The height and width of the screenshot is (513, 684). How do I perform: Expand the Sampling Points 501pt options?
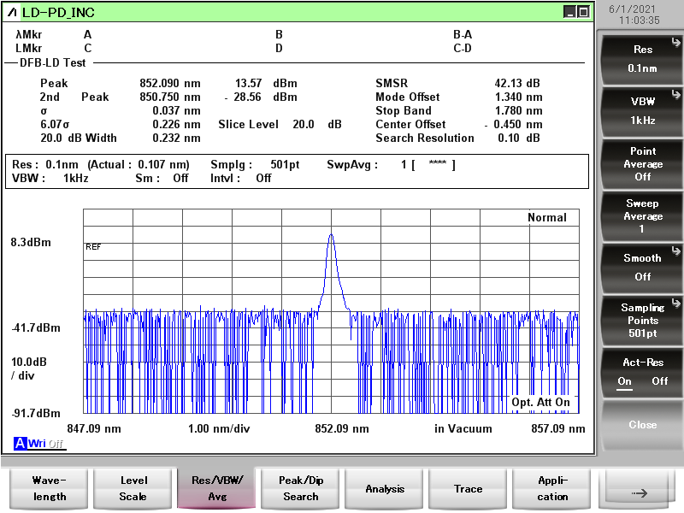(x=642, y=319)
